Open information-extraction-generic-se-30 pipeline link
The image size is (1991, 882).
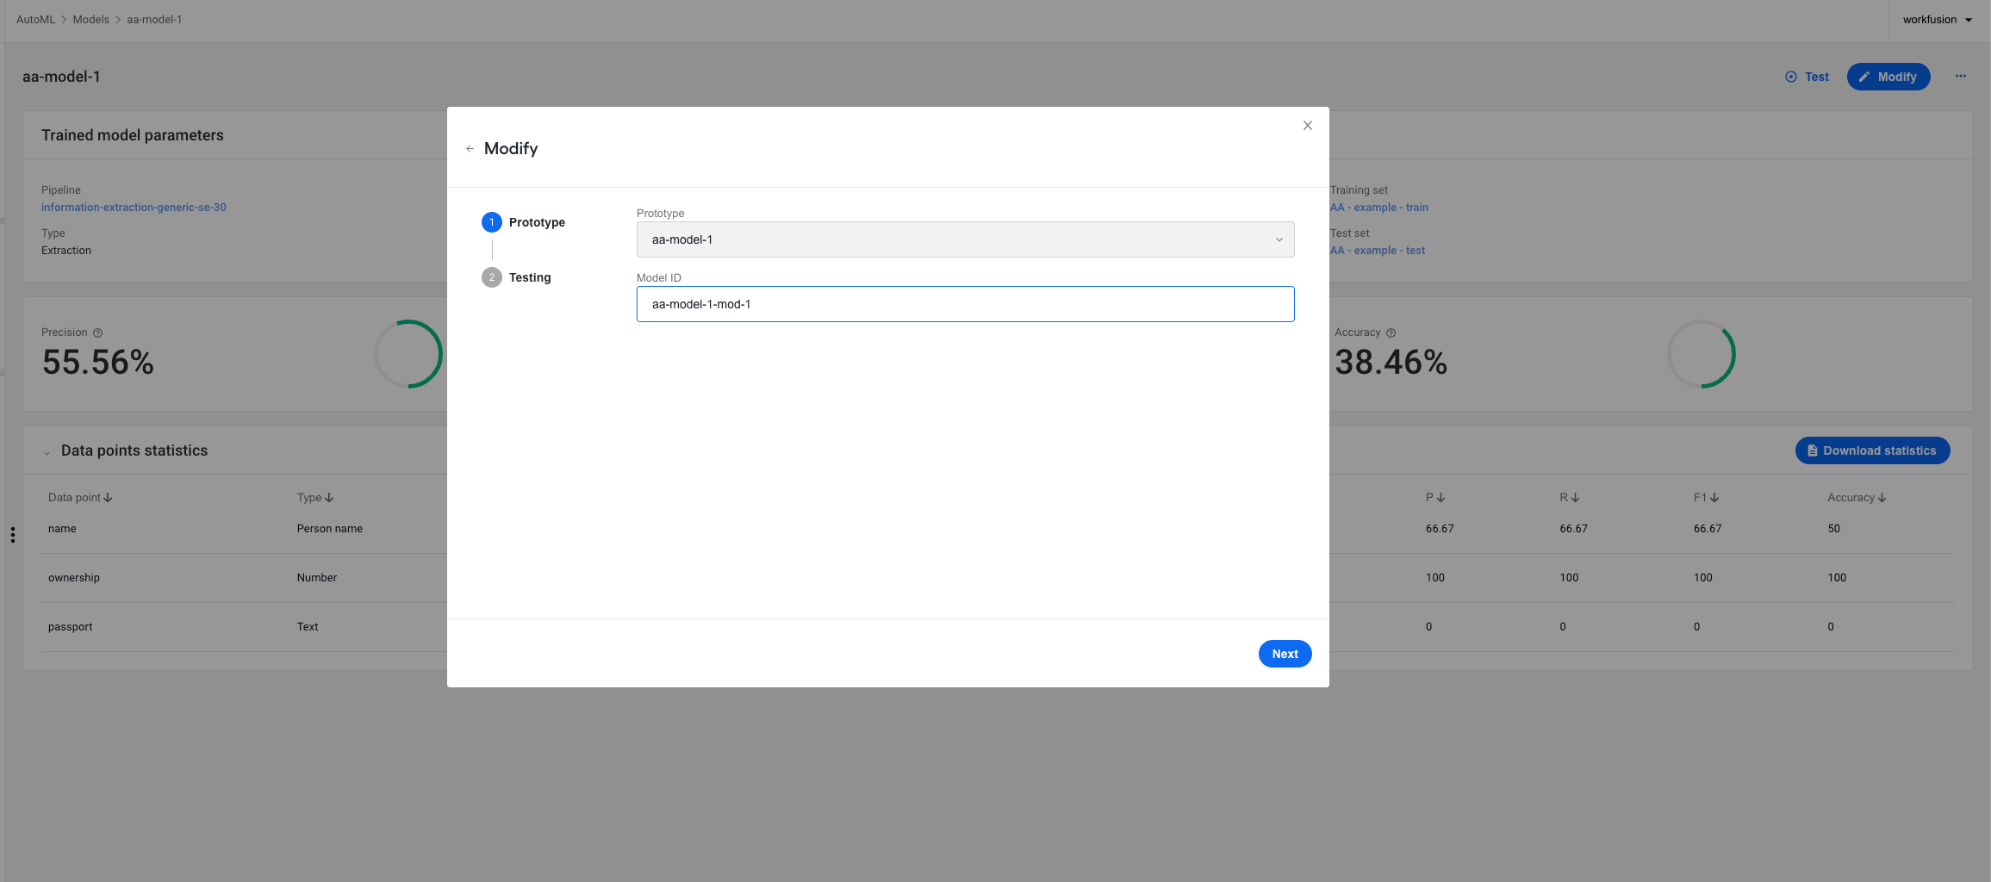[x=134, y=208]
